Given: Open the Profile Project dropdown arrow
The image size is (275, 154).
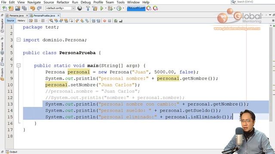Looking at the screenshot, I should [x=123, y=8].
